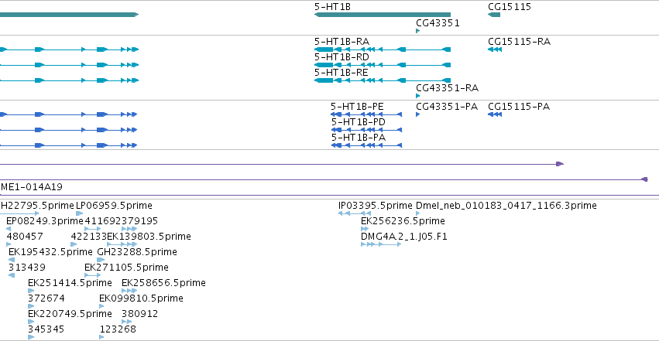Click the IP03395.5prime EST feature
This screenshot has width=659, height=341.
[355, 213]
